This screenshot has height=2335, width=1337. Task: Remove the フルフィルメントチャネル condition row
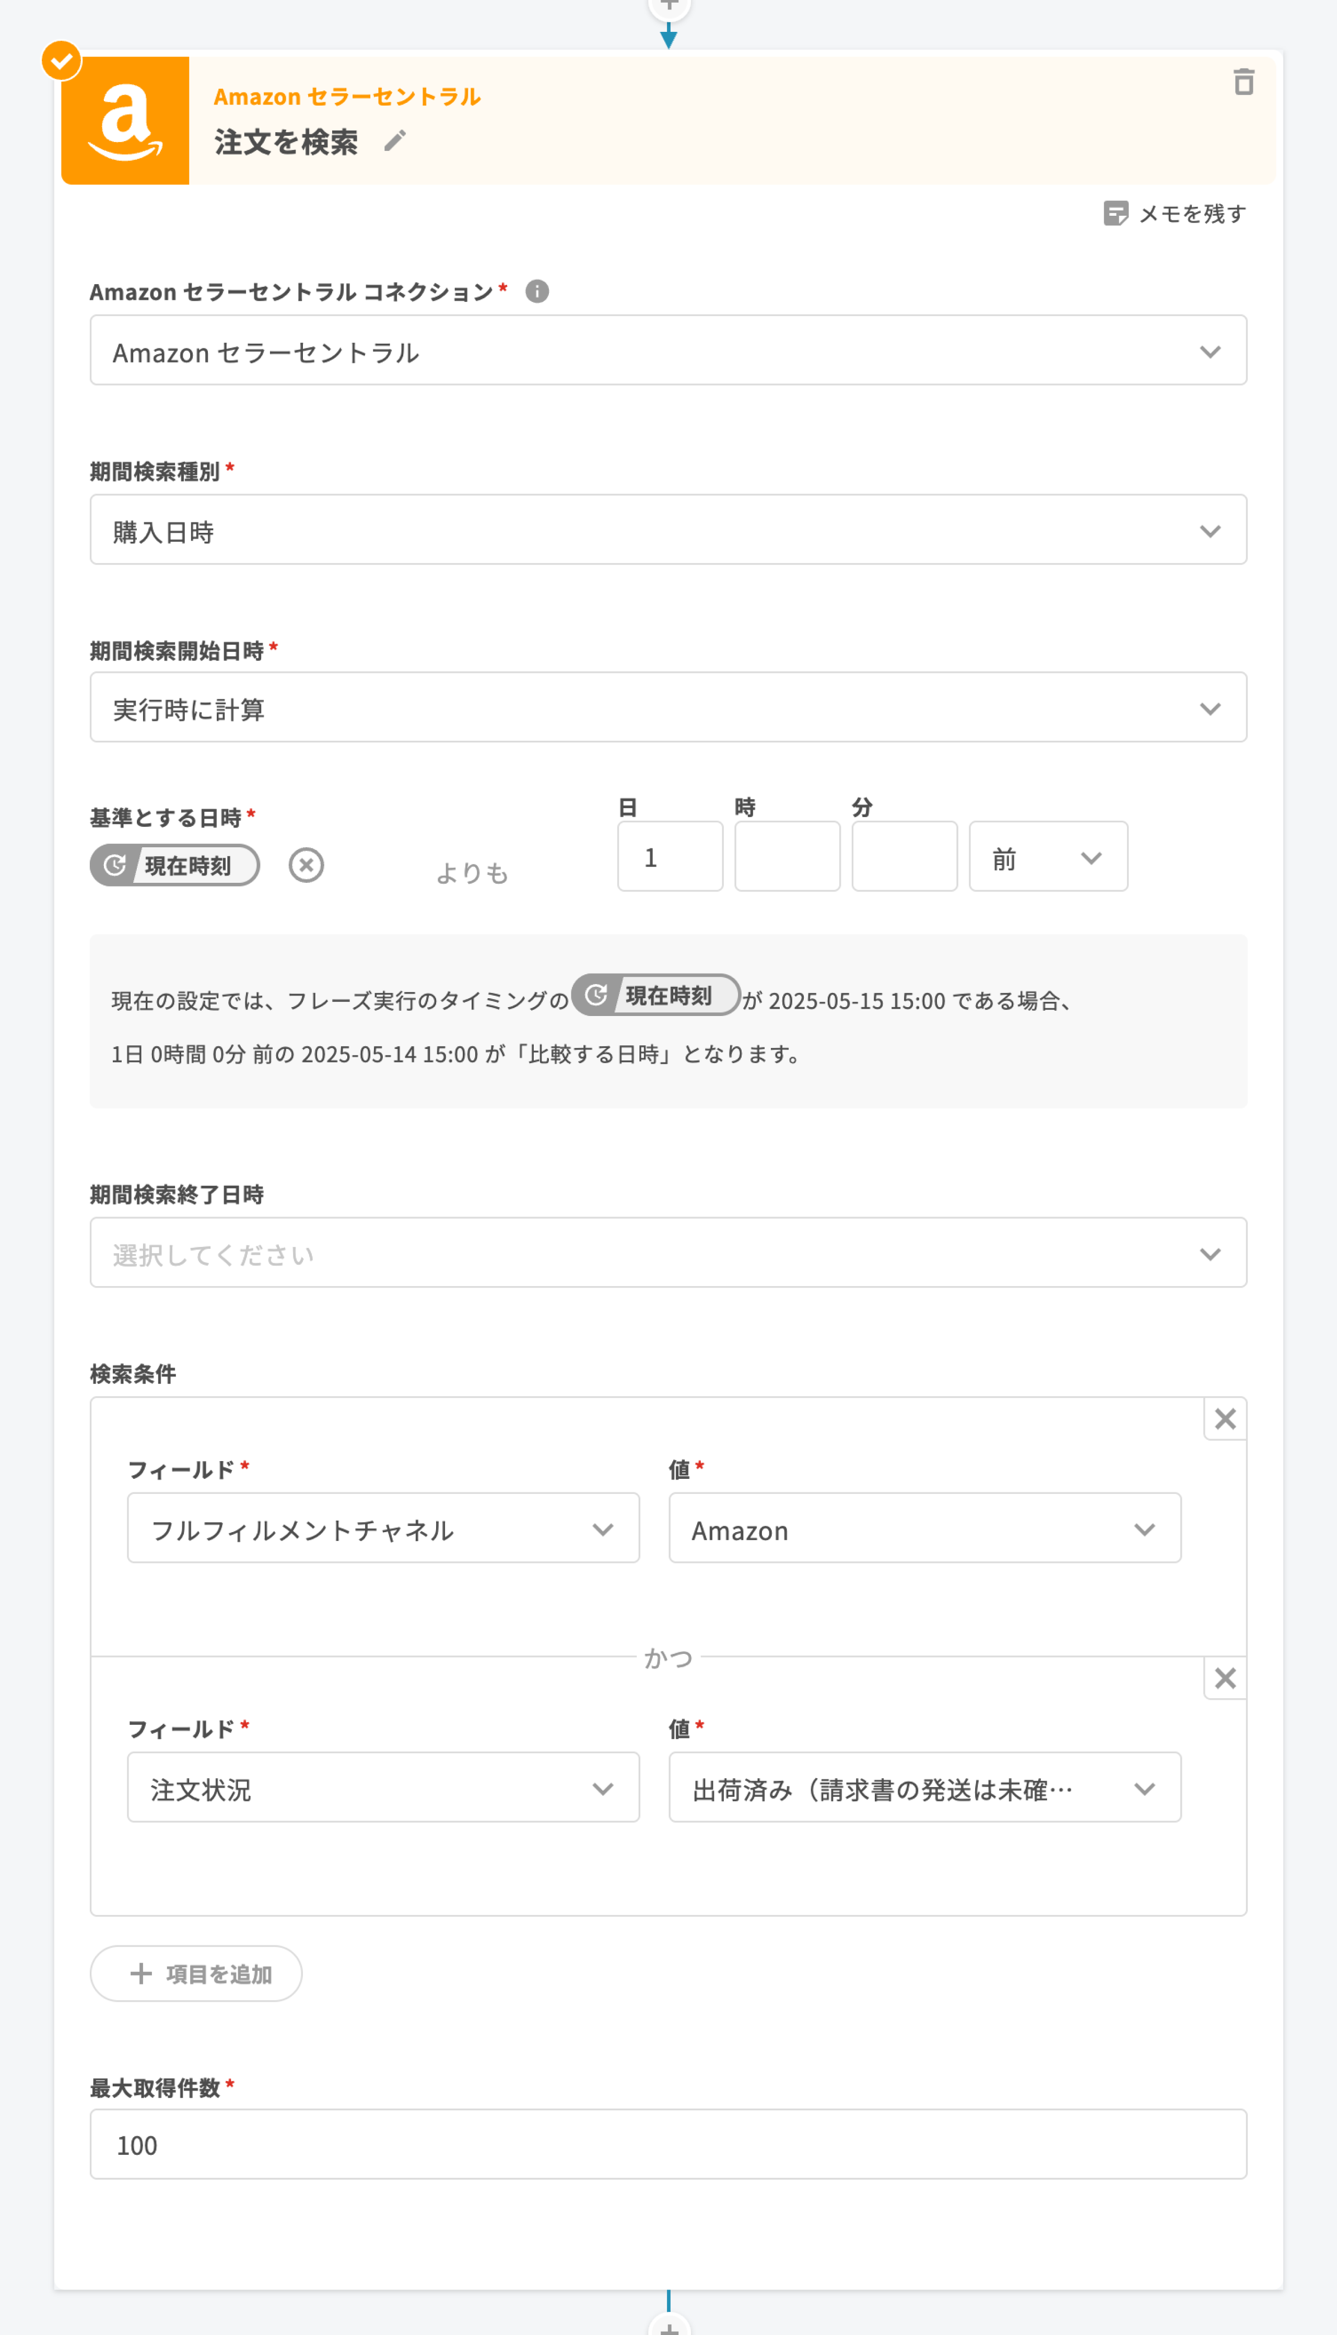click(1225, 1419)
